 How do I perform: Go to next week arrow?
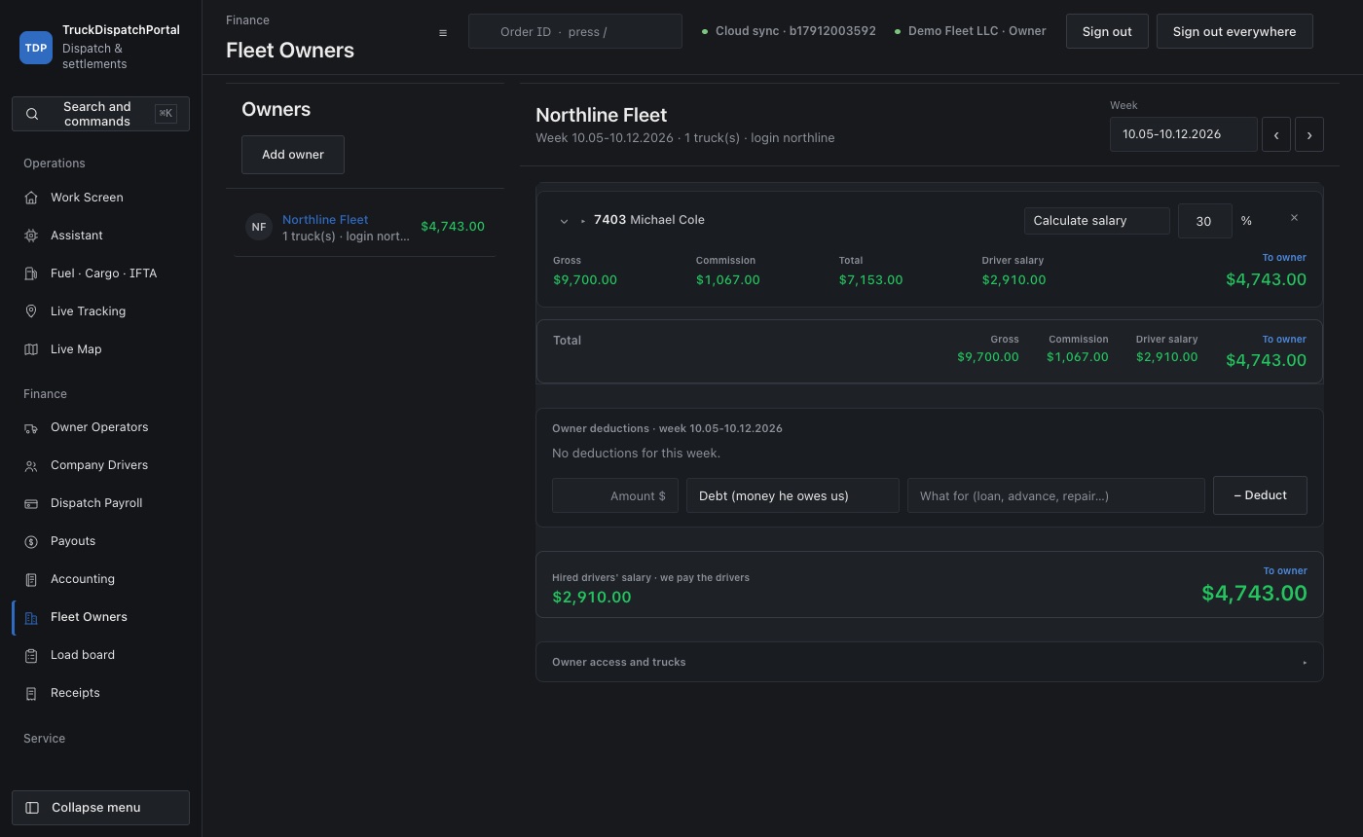pos(1309,134)
